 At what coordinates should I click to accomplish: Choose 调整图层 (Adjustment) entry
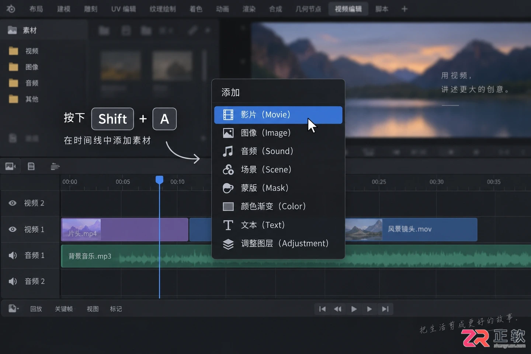click(278, 243)
